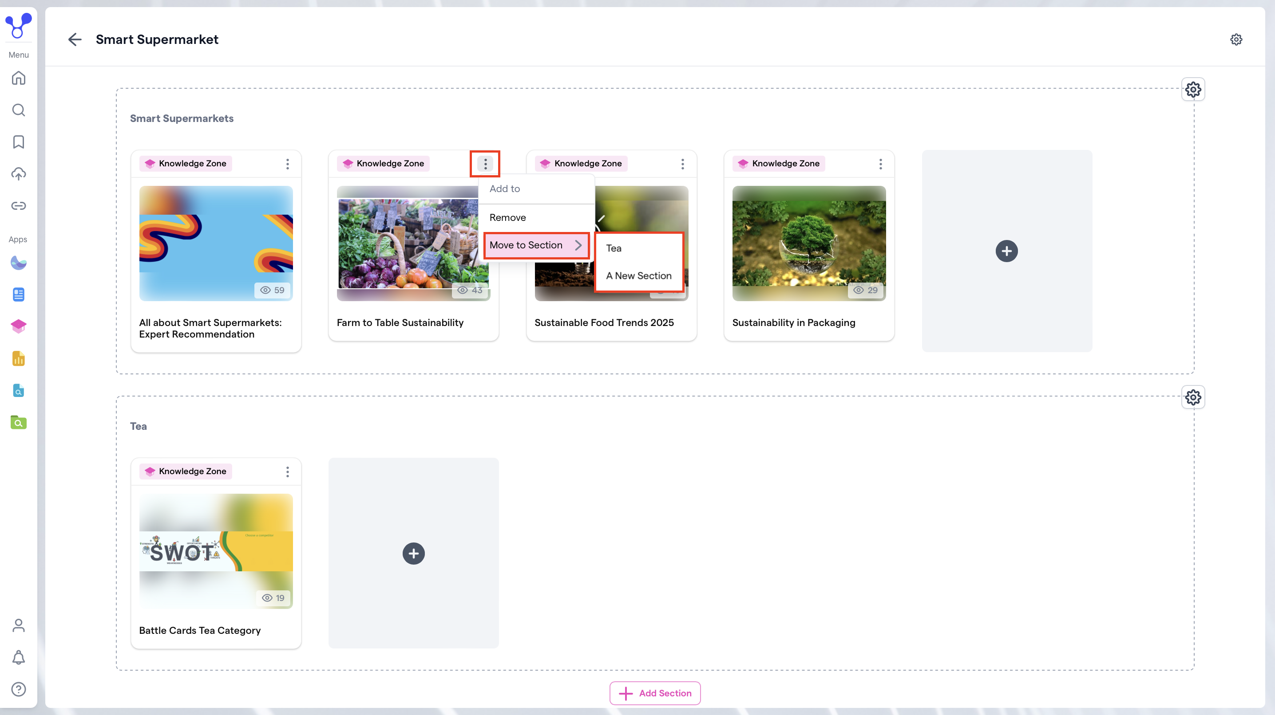This screenshot has height=715, width=1275.
Task: Open options menu for Battle Cards Tea Category card
Action: [287, 472]
